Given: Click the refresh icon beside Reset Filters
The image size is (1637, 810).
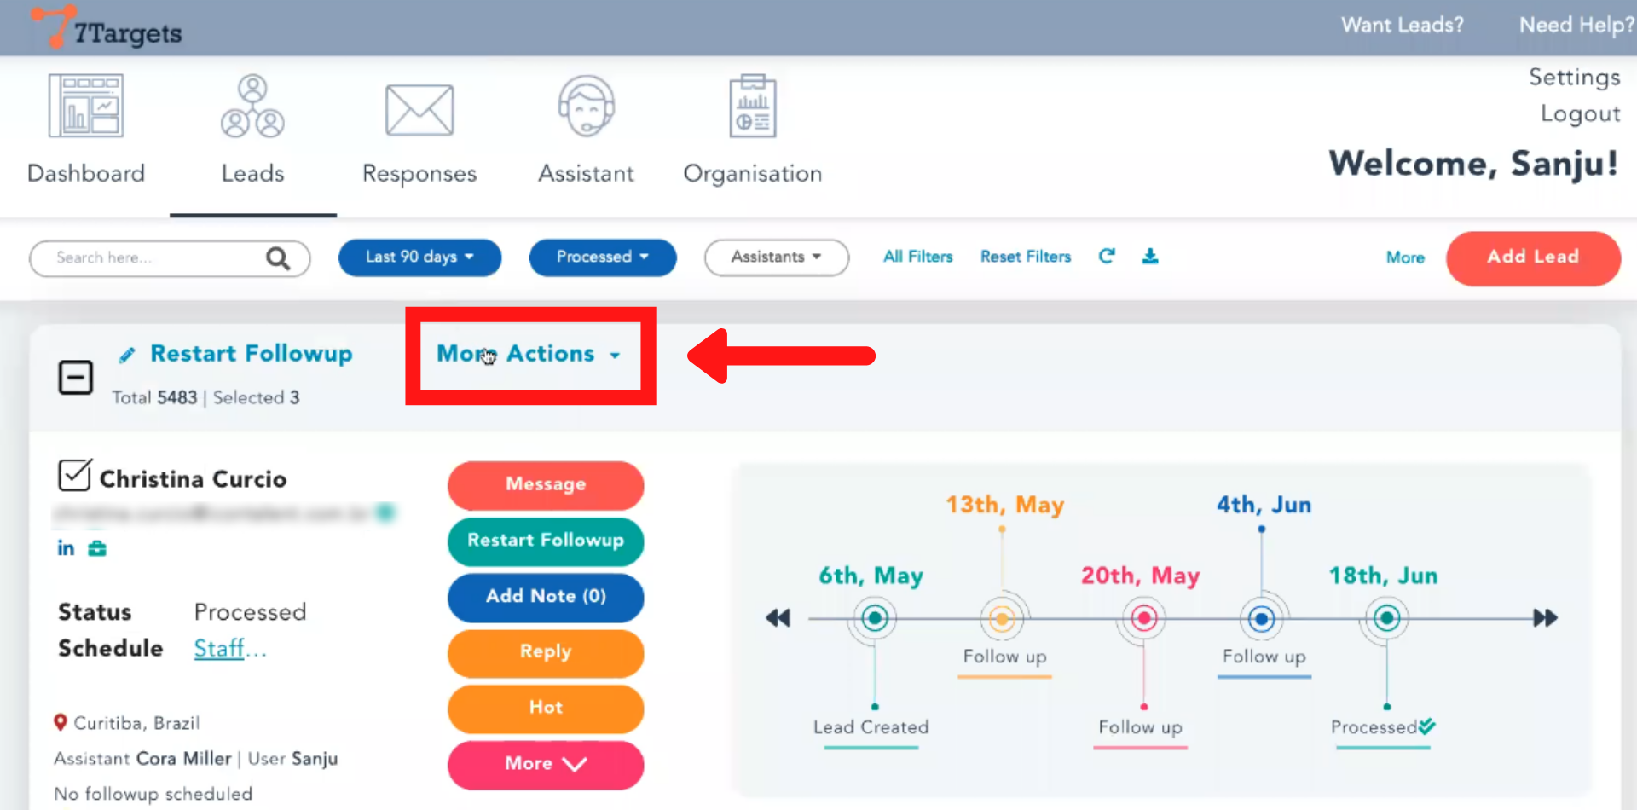Looking at the screenshot, I should click(1107, 257).
